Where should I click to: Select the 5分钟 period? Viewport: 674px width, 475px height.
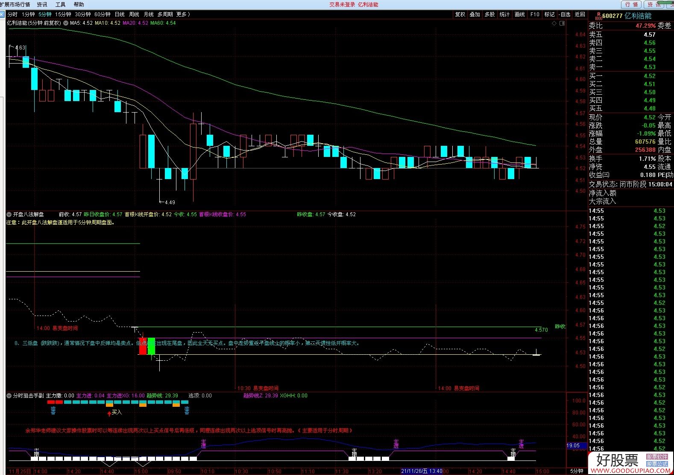[x=45, y=14]
